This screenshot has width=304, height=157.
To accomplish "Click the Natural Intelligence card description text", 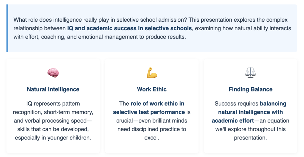I will tap(53, 120).
